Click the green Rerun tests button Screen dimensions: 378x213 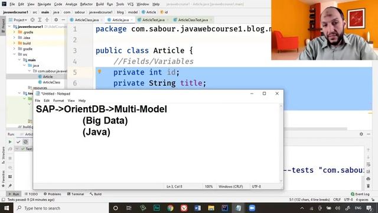pos(10,142)
